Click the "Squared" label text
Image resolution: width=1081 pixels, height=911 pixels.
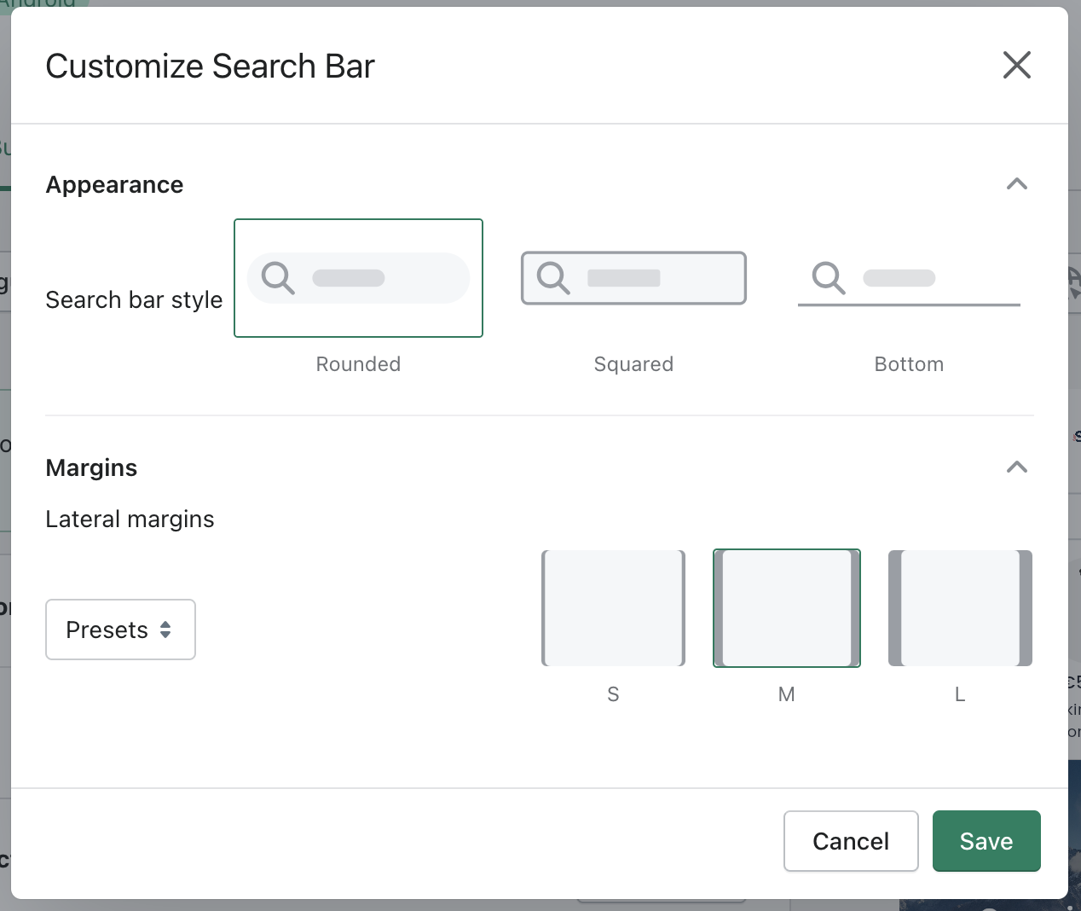pos(633,364)
